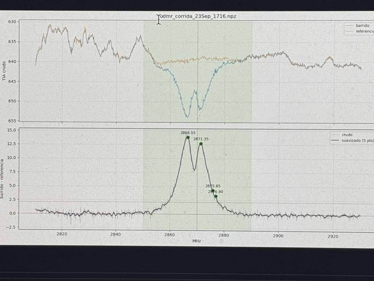This screenshot has height=281, width=374.
Task: Click the 'TIA crudo' y-axis label
Action: click(x=4, y=71)
